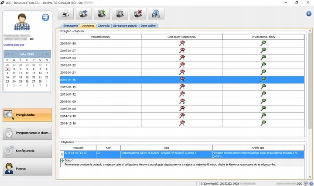
Task: Click the Ostatnie pobranie link
Action: tap(14, 45)
